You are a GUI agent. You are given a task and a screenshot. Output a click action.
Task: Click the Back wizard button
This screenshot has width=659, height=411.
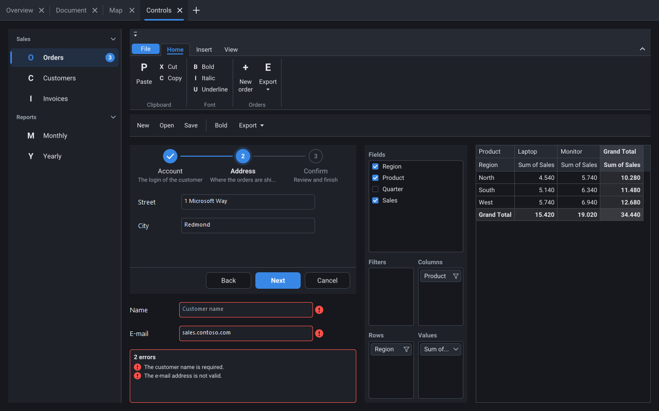click(x=229, y=281)
